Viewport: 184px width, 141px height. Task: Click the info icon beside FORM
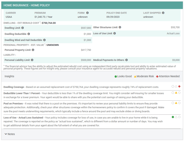87,13
